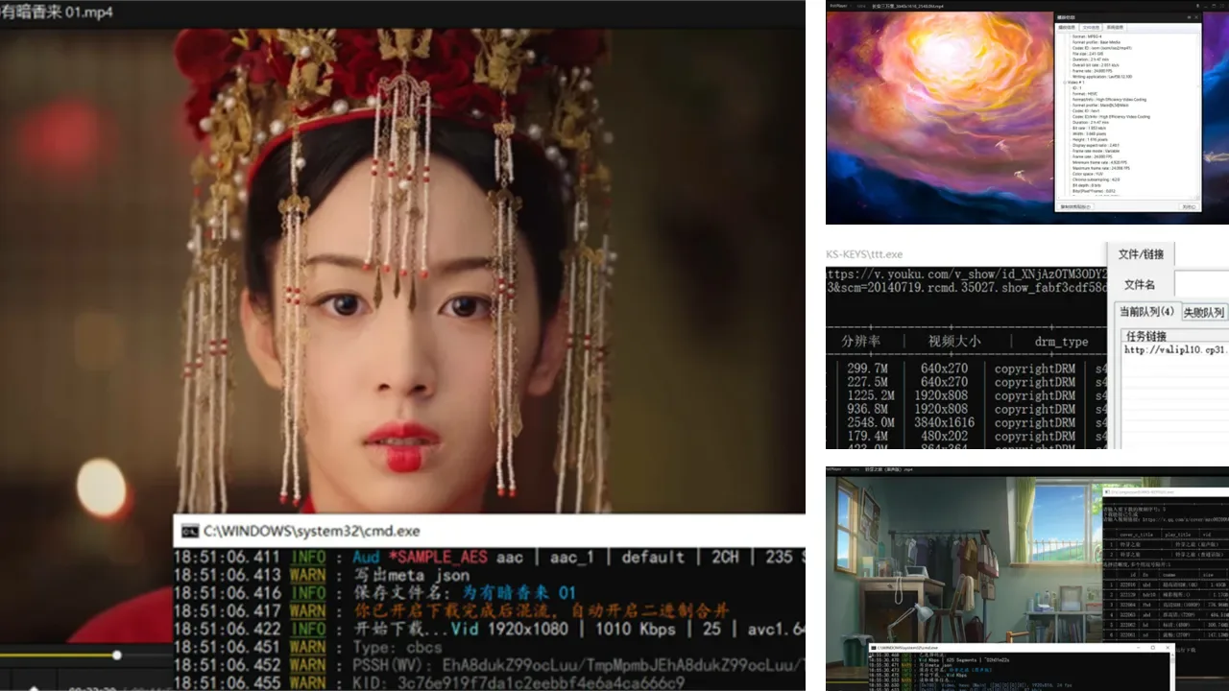
Task: Click the KS-KEYS console window icon in the bottom-right screenshot
Action: 1107,492
